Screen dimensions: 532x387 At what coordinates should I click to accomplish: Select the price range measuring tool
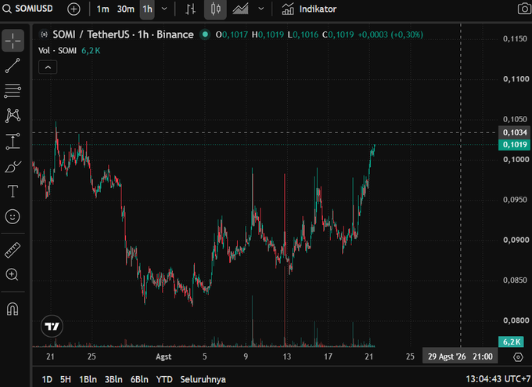pos(13,141)
